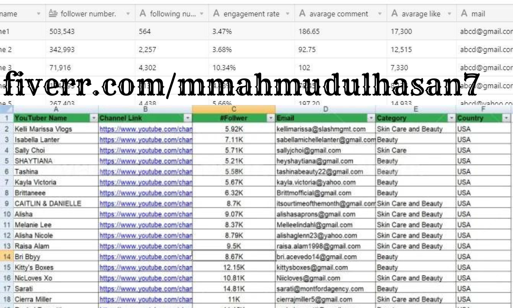Open the #Follwer column filter dropdown

tap(271, 118)
